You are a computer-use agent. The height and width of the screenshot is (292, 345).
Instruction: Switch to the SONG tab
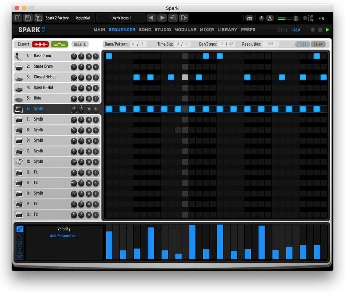tap(145, 30)
